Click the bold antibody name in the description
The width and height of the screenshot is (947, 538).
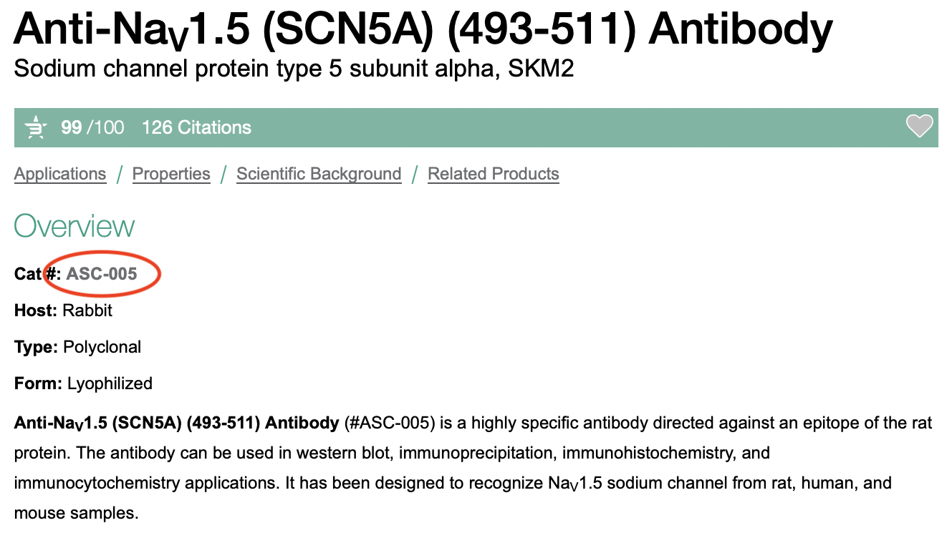[176, 423]
